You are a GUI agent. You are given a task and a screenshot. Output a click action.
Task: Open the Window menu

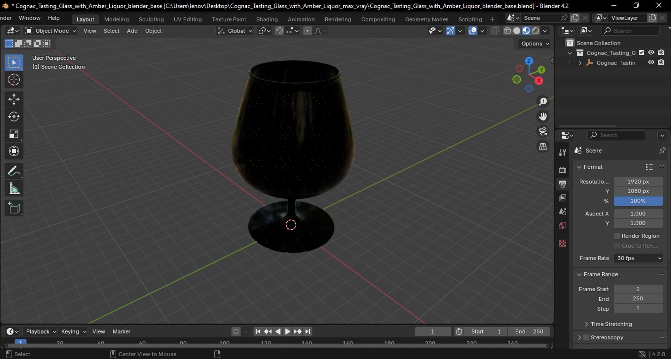(x=29, y=18)
